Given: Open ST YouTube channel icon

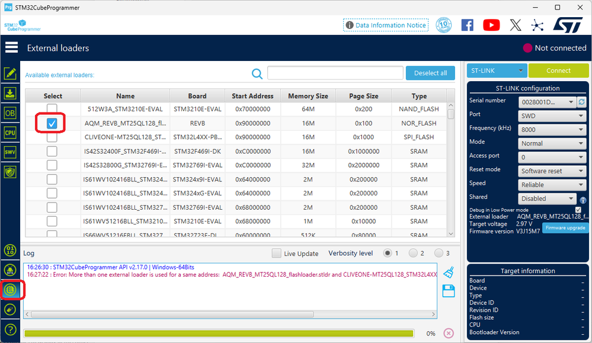Looking at the screenshot, I should [491, 25].
